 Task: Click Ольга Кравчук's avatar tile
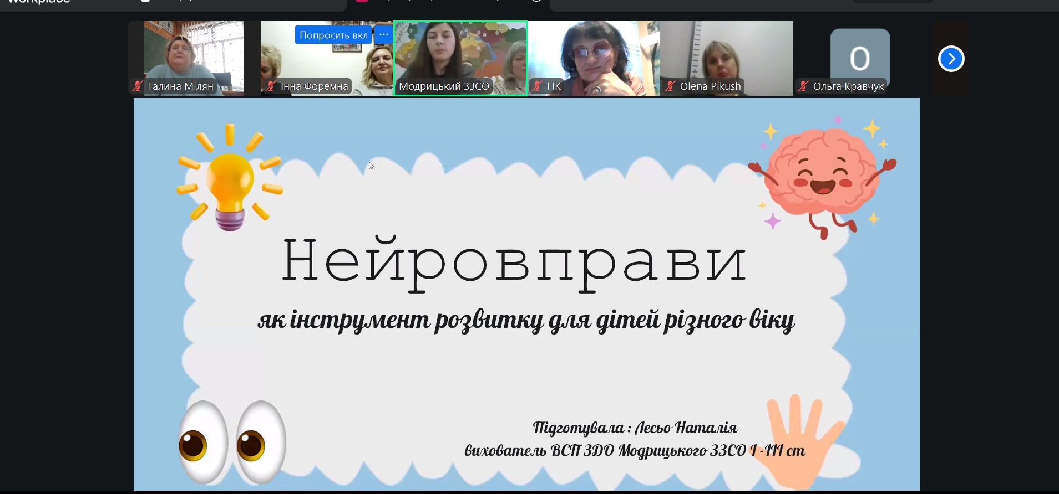859,56
